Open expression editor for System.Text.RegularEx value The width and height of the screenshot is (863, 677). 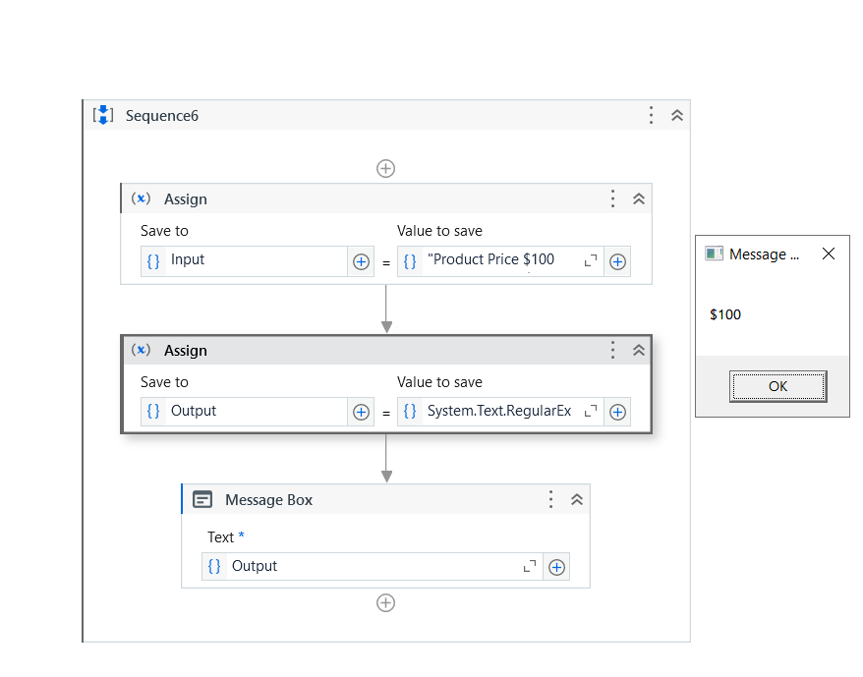pyautogui.click(x=591, y=411)
